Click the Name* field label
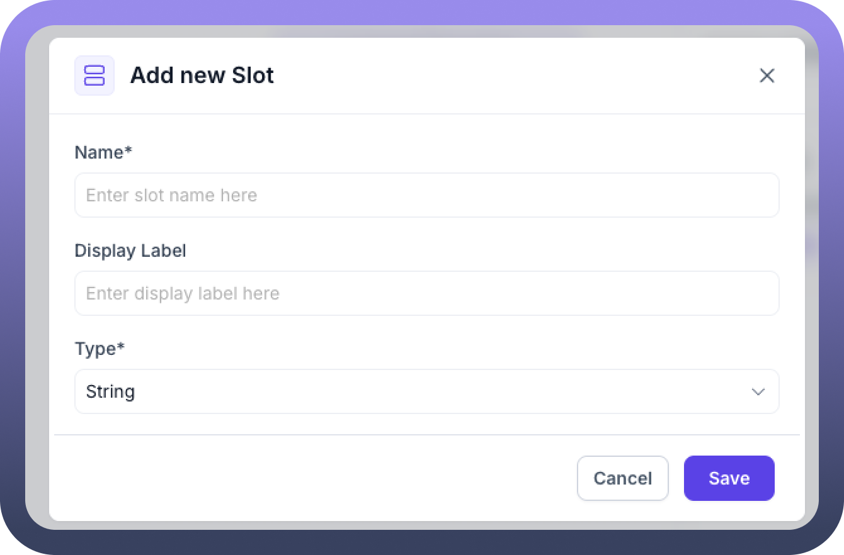 (100, 152)
